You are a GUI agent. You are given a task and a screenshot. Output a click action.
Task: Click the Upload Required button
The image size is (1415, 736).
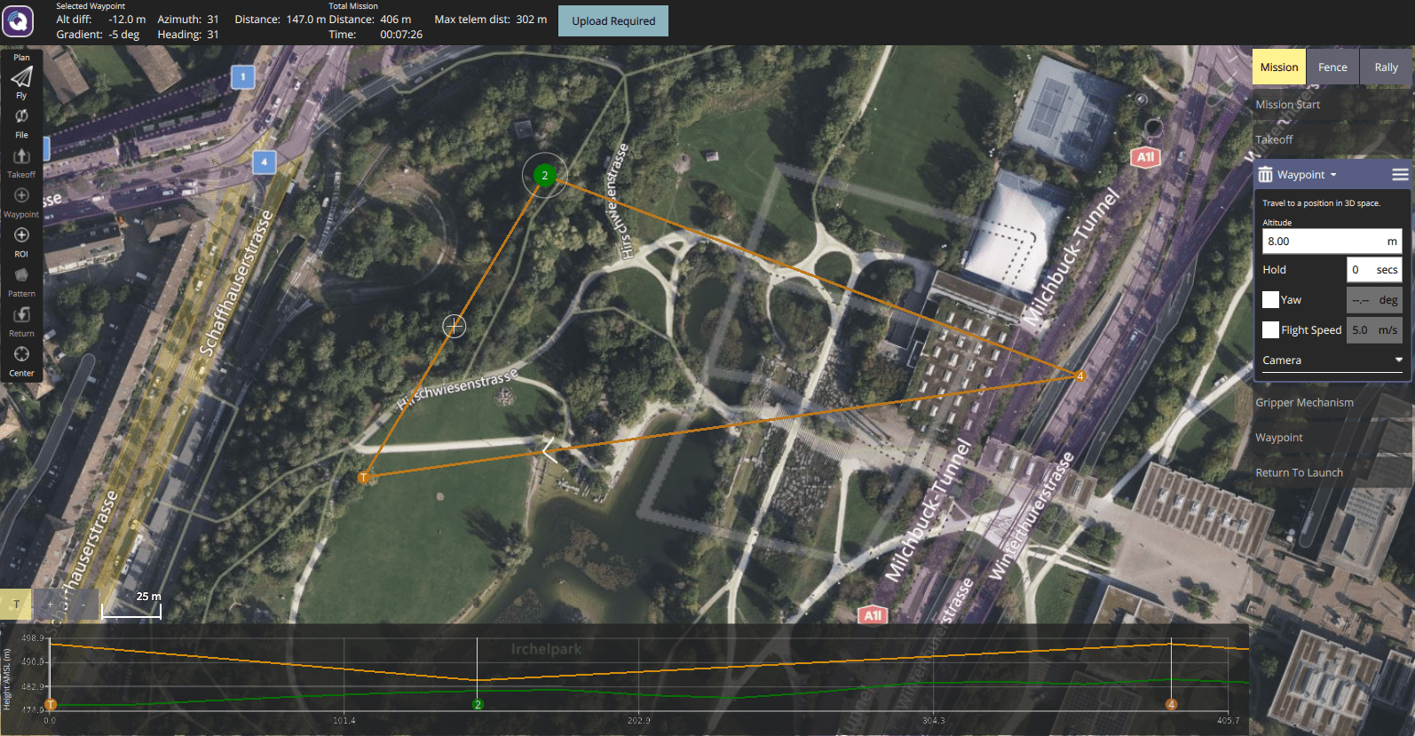point(613,21)
